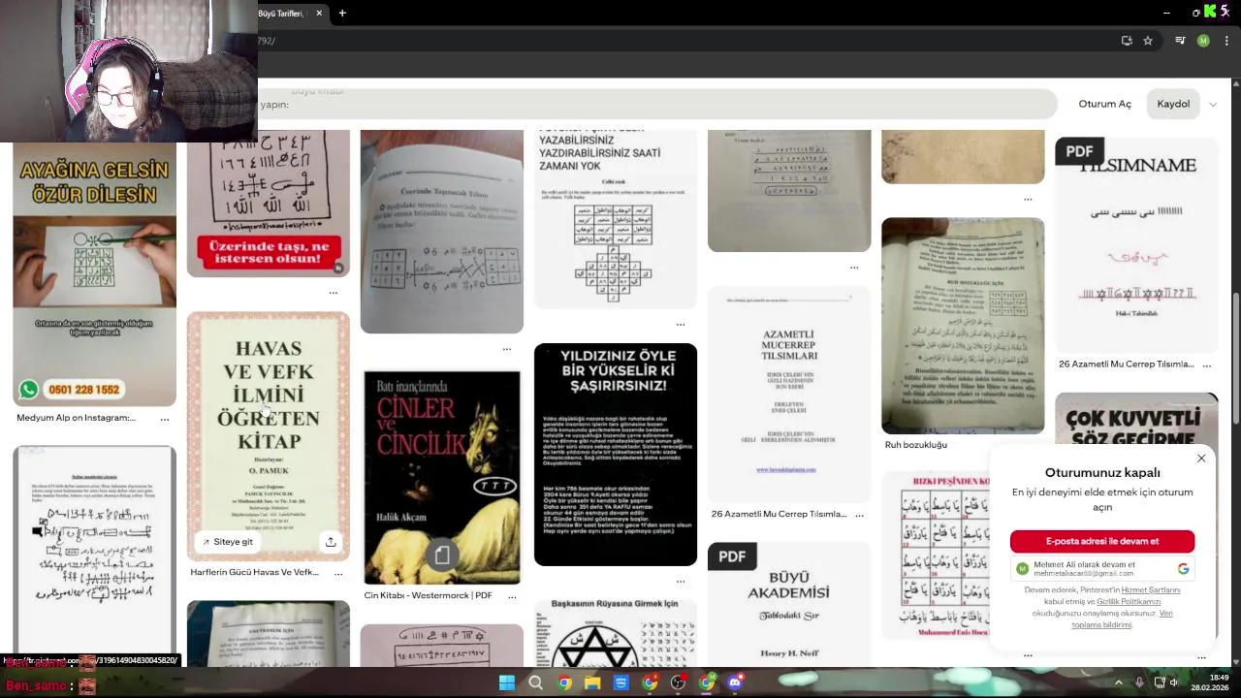This screenshot has width=1241, height=698.
Task: Open the Azametli Mucerrep Tılsımları pin
Action: click(x=789, y=395)
